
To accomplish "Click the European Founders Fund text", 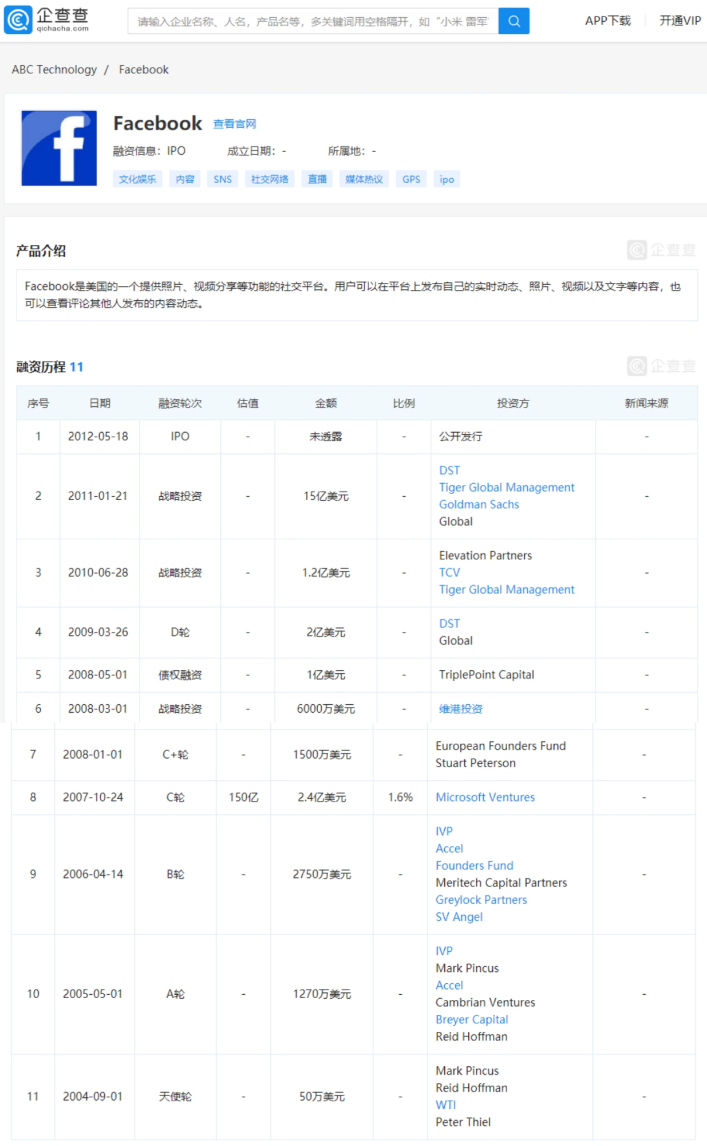I will 500,746.
